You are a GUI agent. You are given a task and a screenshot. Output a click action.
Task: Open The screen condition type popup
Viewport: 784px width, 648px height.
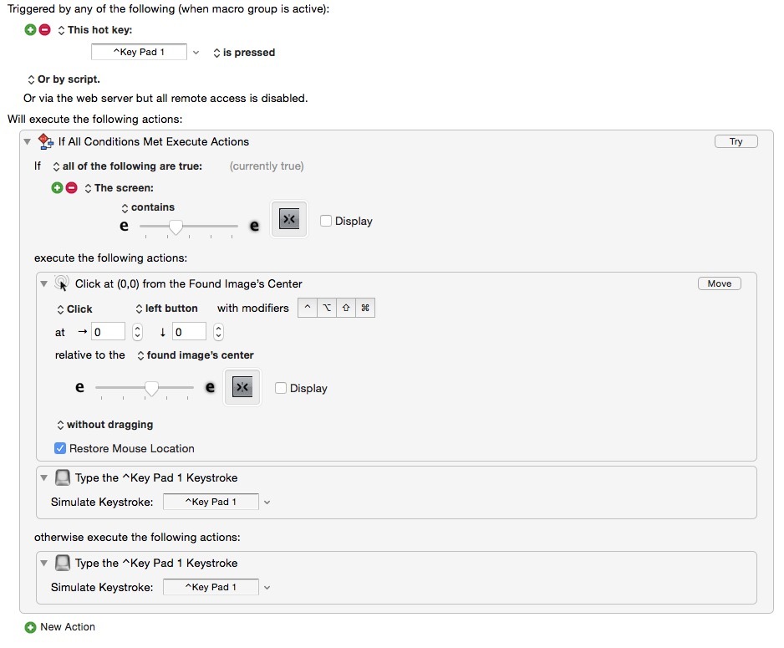[119, 188]
